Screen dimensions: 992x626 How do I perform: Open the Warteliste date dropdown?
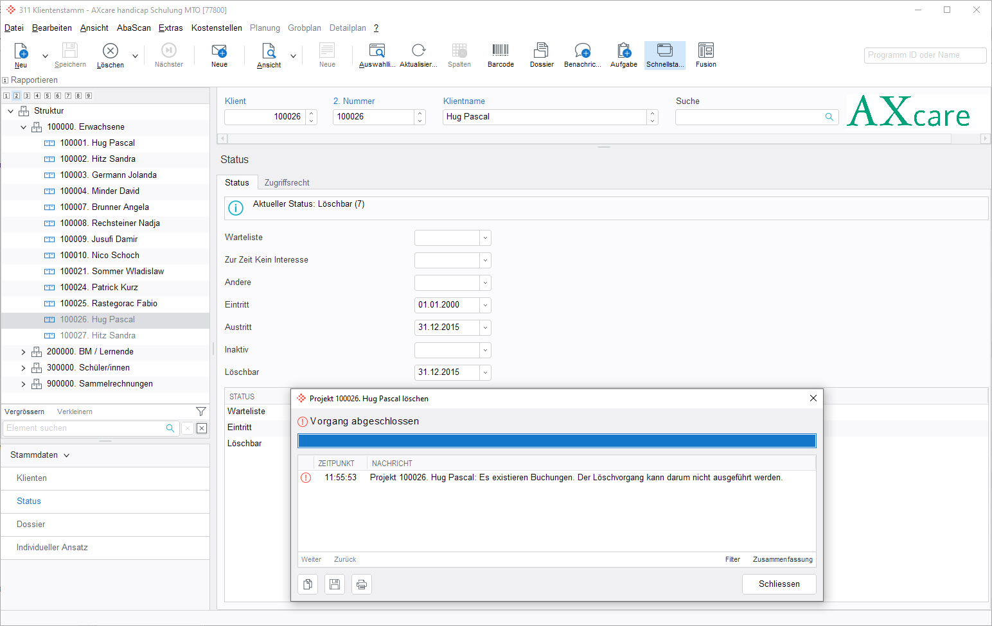[x=486, y=238]
